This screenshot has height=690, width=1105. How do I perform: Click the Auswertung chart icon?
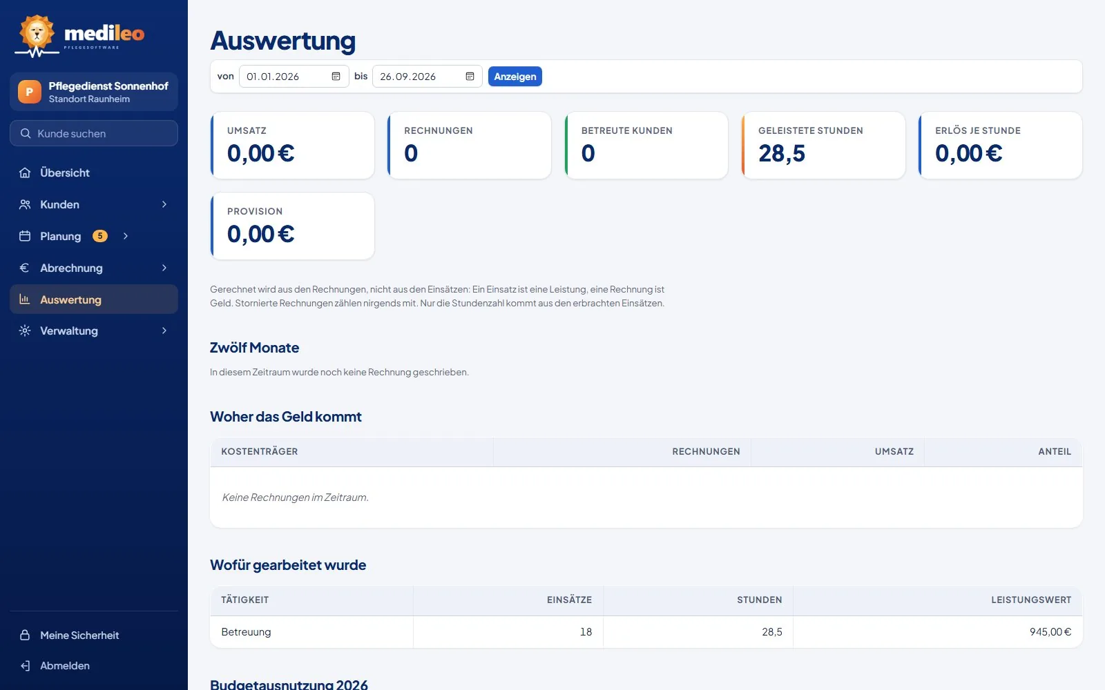click(25, 299)
